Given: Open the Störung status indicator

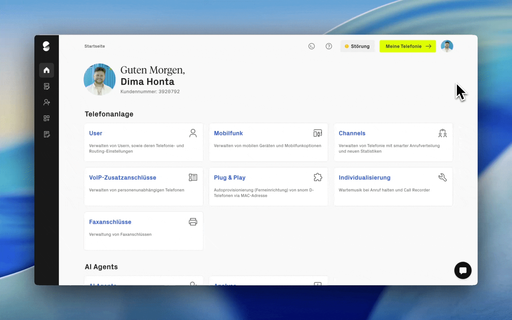Looking at the screenshot, I should click(x=357, y=46).
